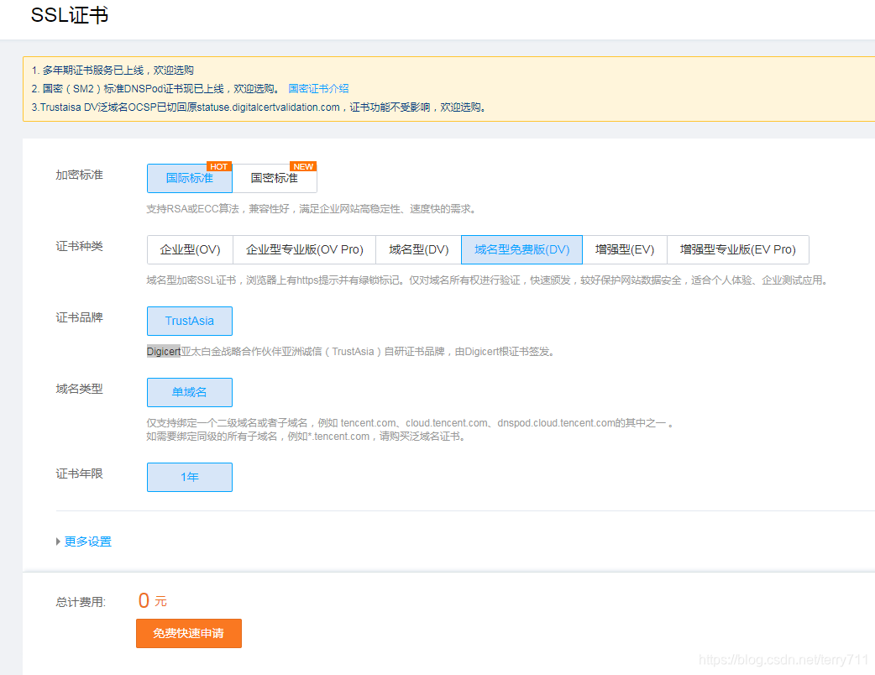Choose 企业型专业版(OV Pro) certificate type
Viewport: 875px width, 675px height.
pyautogui.click(x=304, y=249)
